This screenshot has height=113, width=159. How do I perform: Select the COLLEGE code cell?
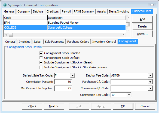25,28
